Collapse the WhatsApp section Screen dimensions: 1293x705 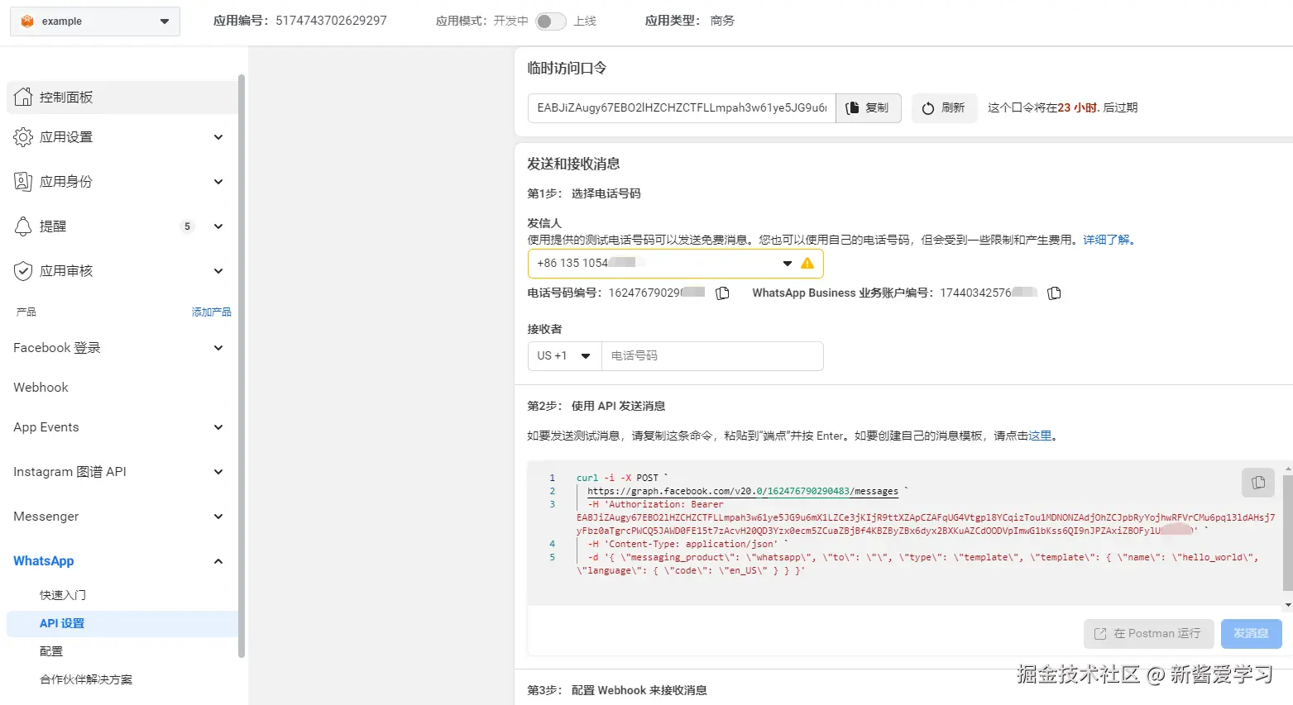(x=218, y=561)
